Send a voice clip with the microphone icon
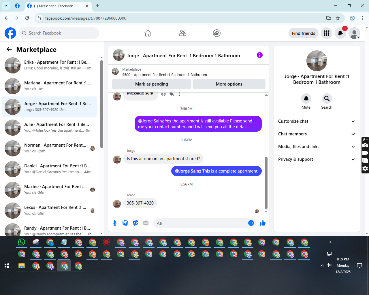The width and height of the screenshot is (369, 295). (x=115, y=223)
